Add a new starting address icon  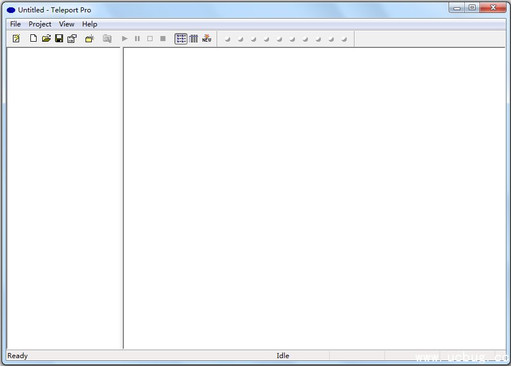coord(89,39)
